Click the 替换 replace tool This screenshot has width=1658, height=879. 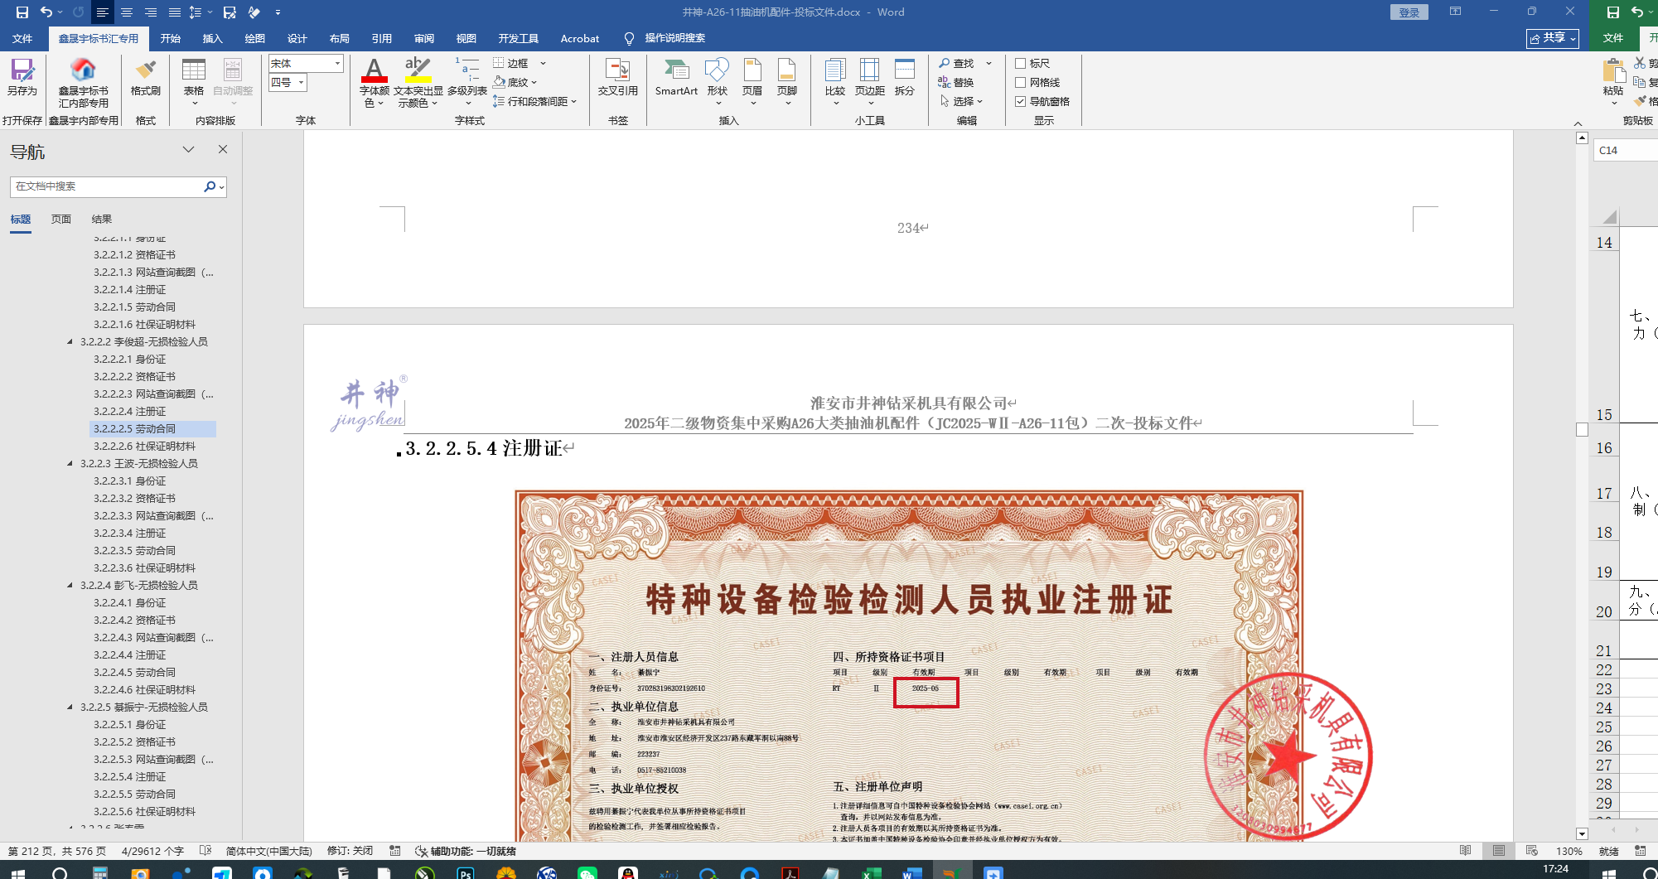[x=956, y=82]
